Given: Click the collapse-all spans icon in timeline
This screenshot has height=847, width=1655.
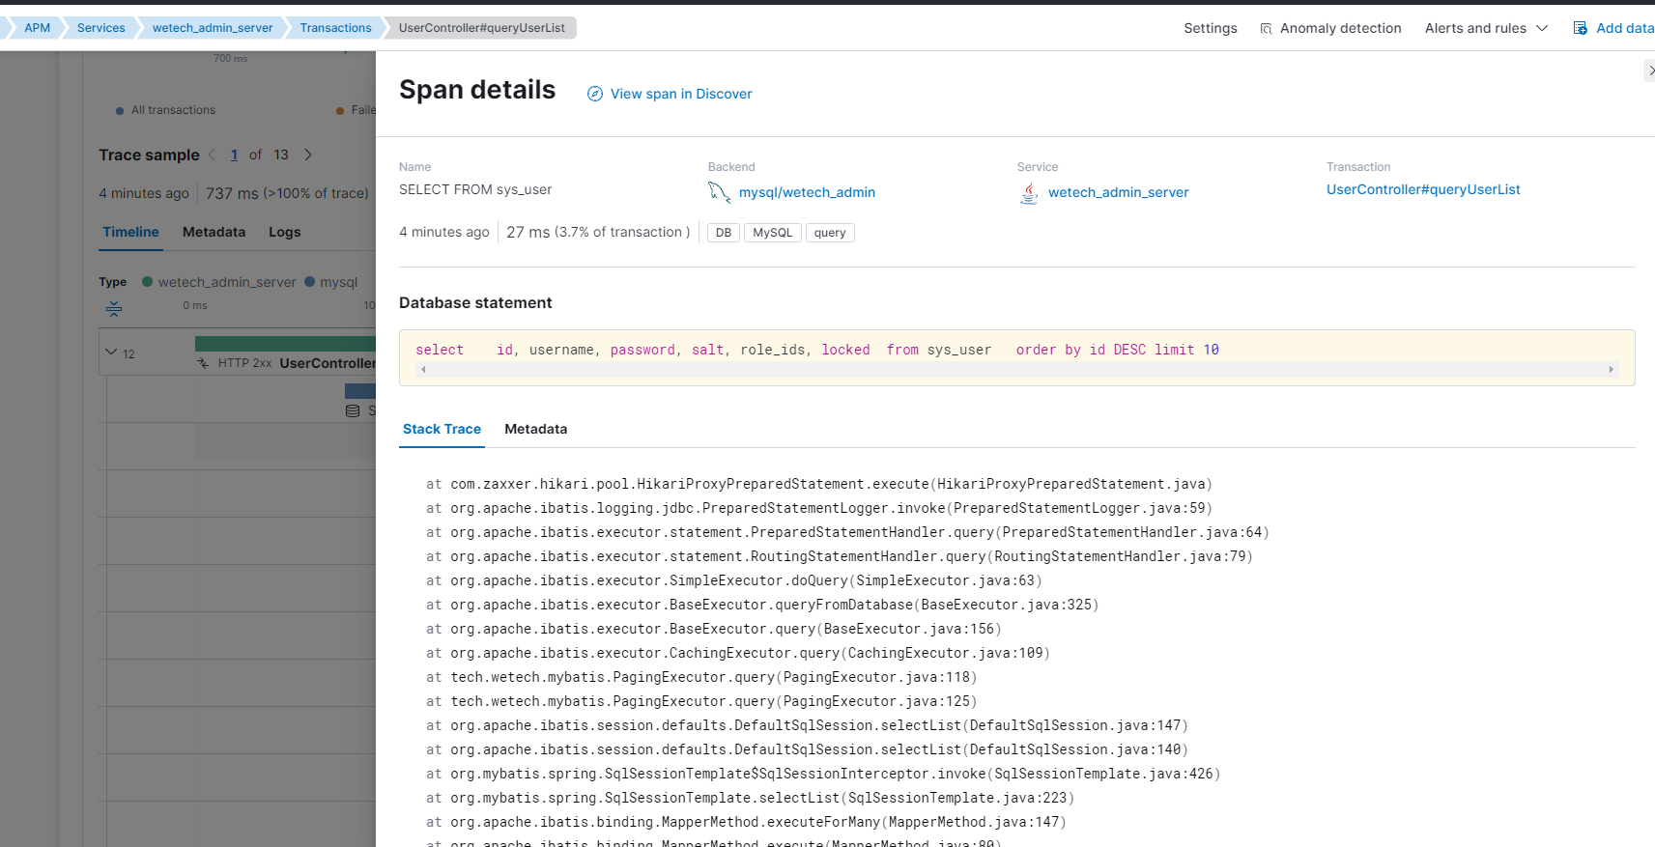Looking at the screenshot, I should point(114,309).
